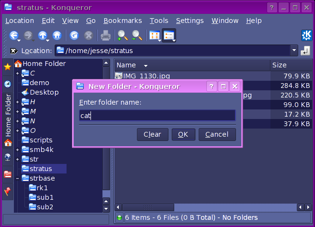The image size is (315, 227).
Task: Reload the current folder view
Action: click(74, 36)
